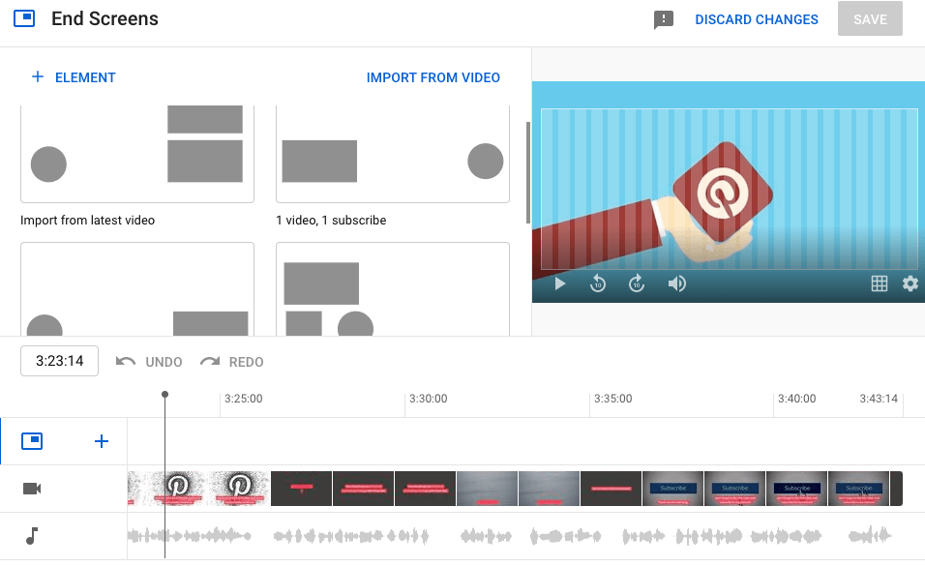Open the send feedback icon
This screenshot has height=566, width=925.
click(x=663, y=20)
